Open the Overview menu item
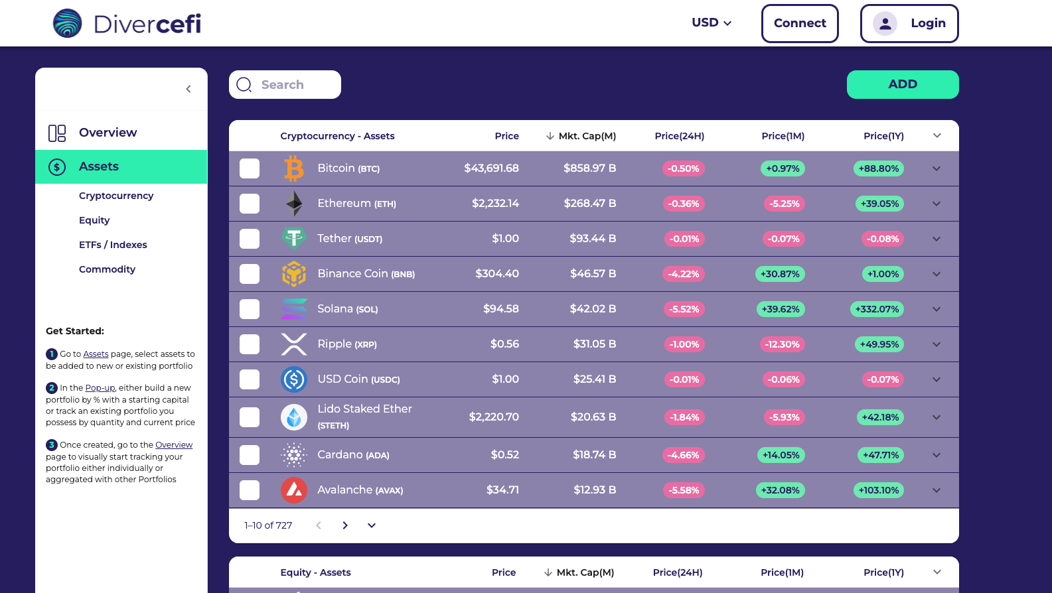The height and width of the screenshot is (593, 1052). pyautogui.click(x=121, y=133)
